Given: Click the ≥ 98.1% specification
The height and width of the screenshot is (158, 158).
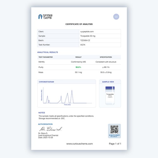Looking at the screenshot, I should (x=106, y=67).
